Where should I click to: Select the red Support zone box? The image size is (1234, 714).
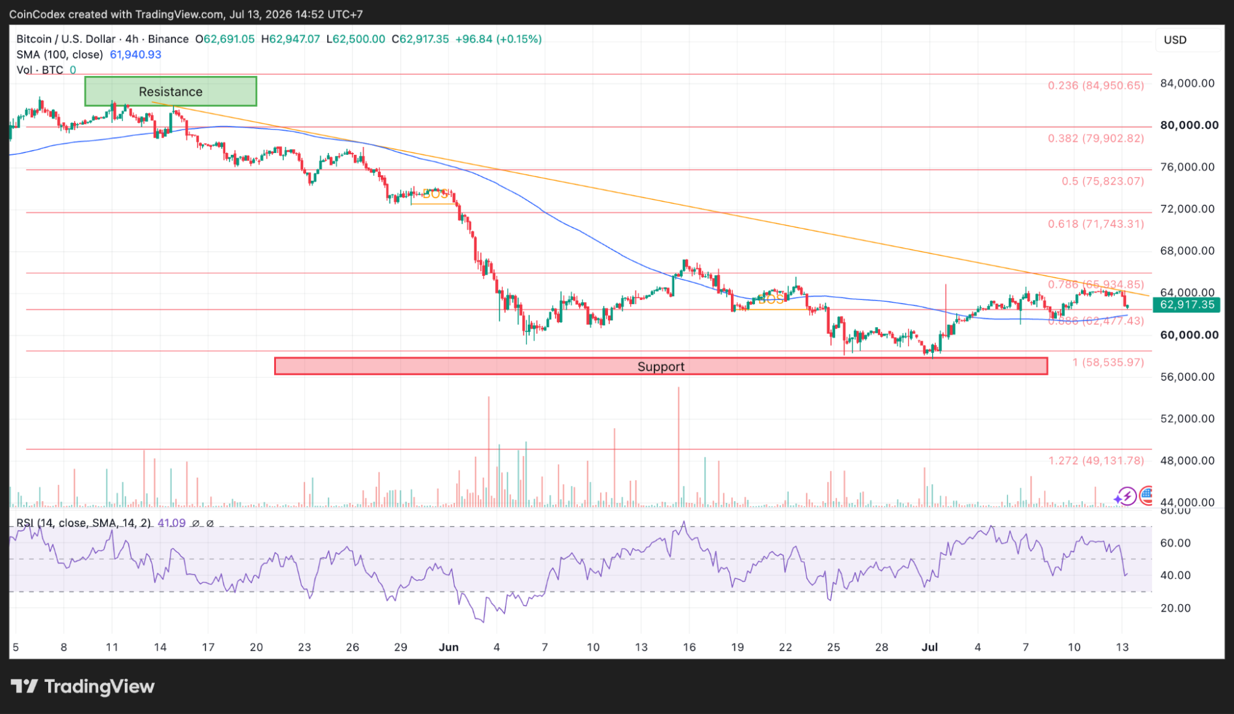click(661, 366)
